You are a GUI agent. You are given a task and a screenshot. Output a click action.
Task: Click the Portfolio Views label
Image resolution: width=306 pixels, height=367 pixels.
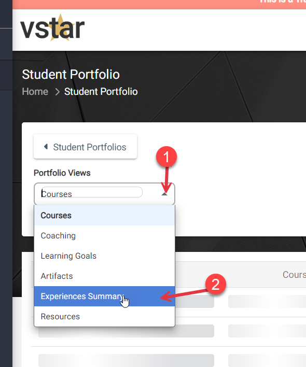(62, 173)
